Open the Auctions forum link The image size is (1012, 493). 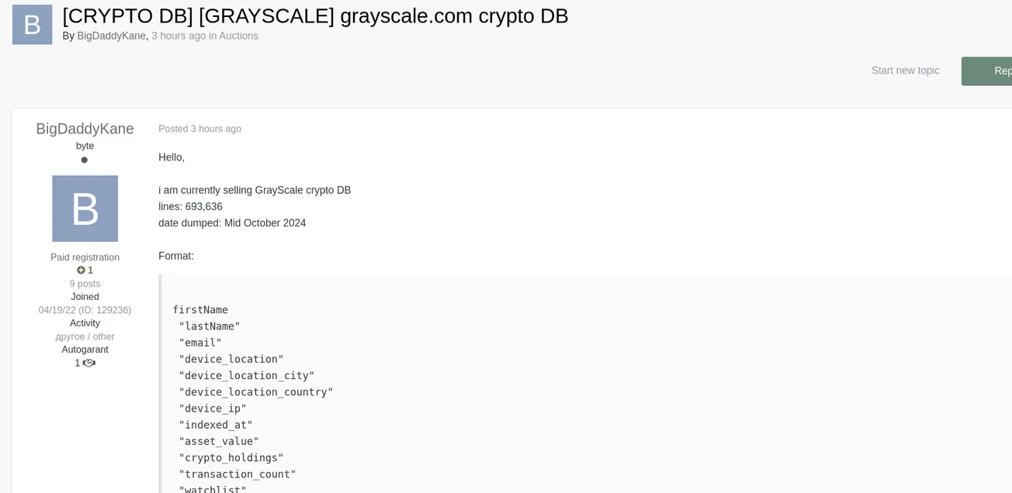pyautogui.click(x=240, y=36)
